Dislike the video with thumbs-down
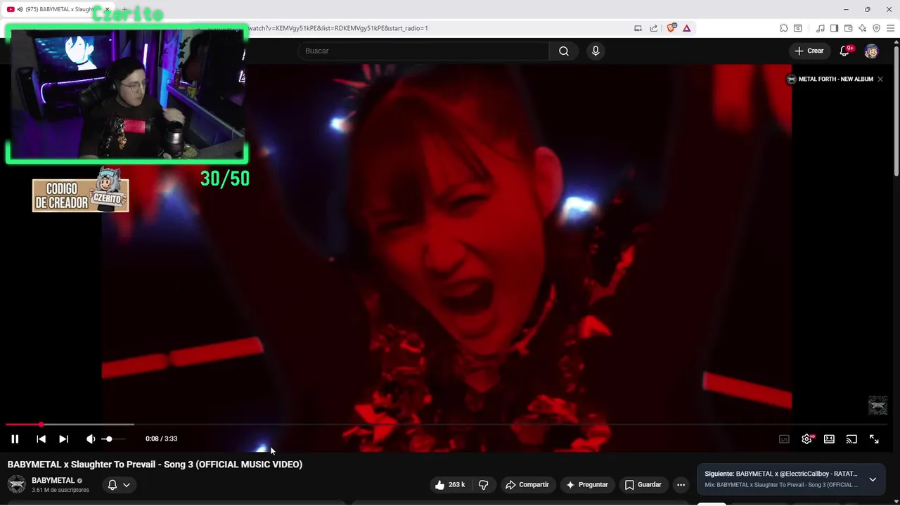The image size is (900, 506). (x=483, y=484)
